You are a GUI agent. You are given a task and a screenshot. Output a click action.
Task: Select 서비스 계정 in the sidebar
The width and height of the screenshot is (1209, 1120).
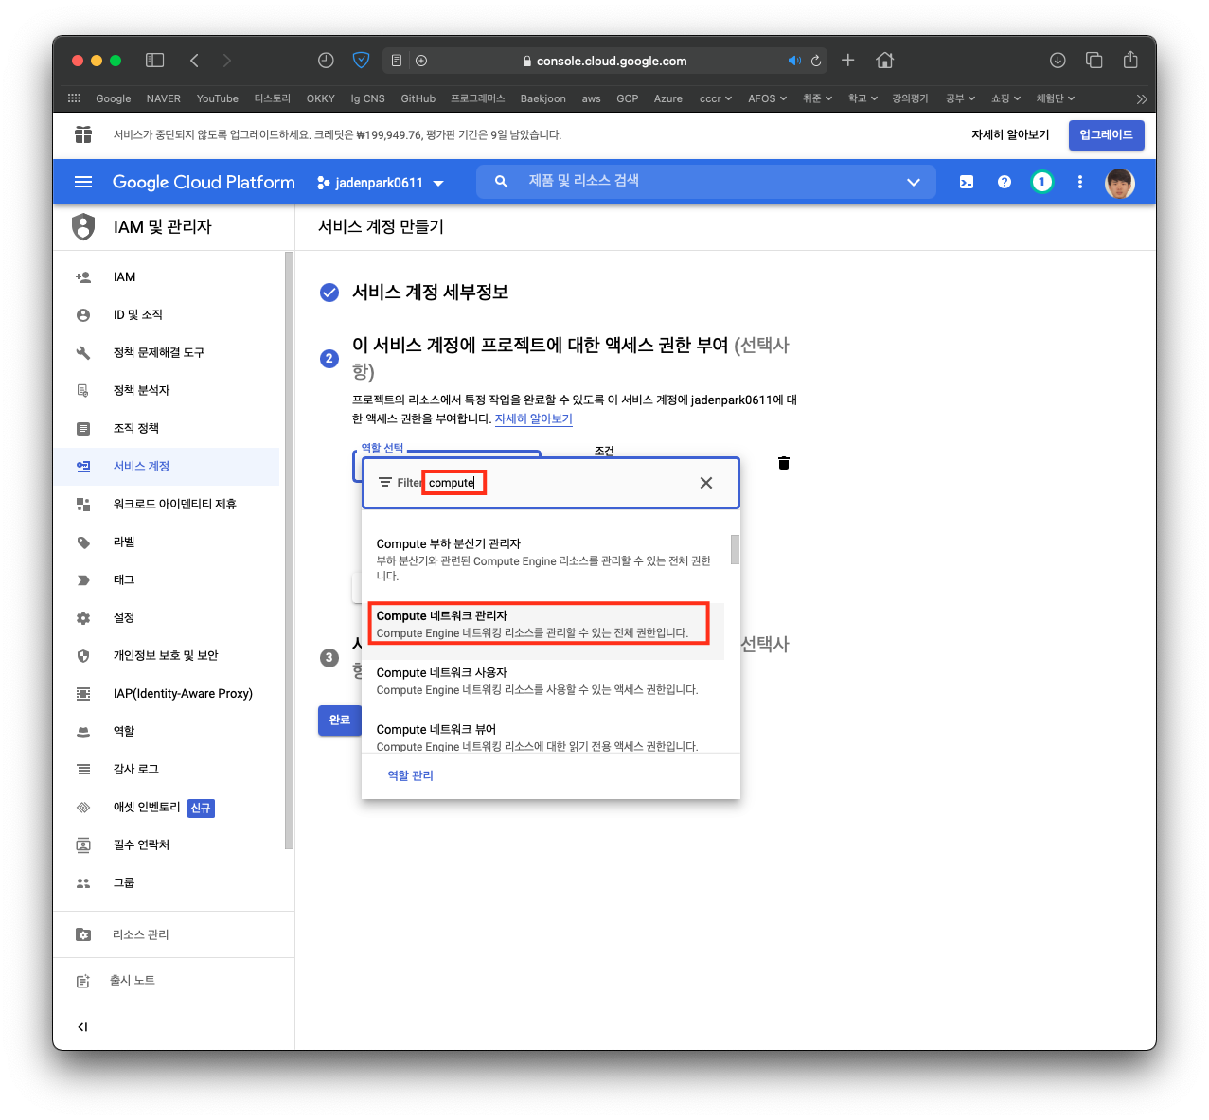coord(167,467)
